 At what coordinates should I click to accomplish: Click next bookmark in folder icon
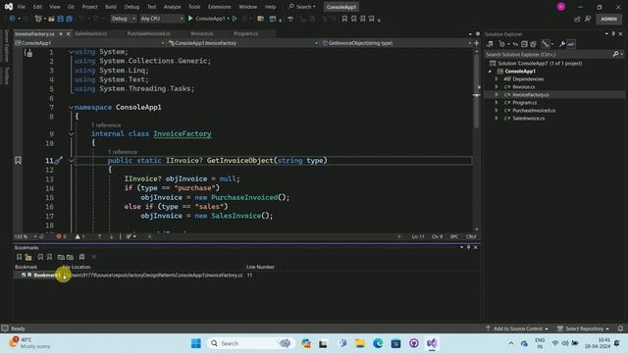(70, 257)
